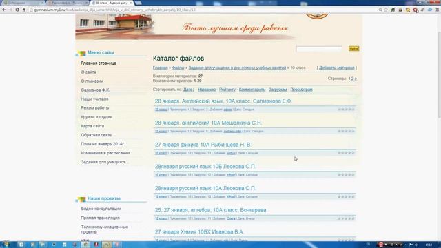Open 'О сайте' menu item
The width and height of the screenshot is (441, 248).
click(x=89, y=72)
